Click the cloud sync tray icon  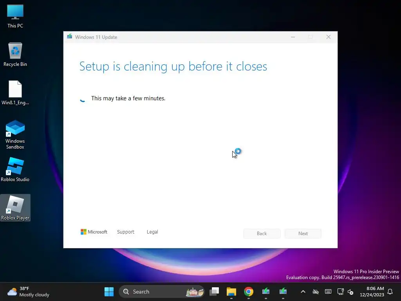(316, 292)
